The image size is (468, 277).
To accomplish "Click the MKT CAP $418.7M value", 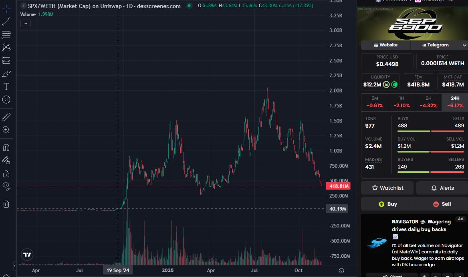I will [453, 85].
